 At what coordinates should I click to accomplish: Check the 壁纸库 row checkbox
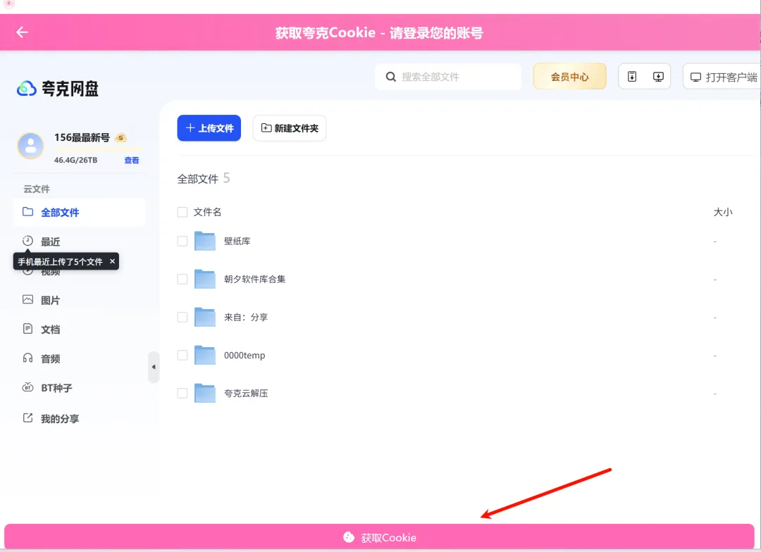click(x=182, y=241)
